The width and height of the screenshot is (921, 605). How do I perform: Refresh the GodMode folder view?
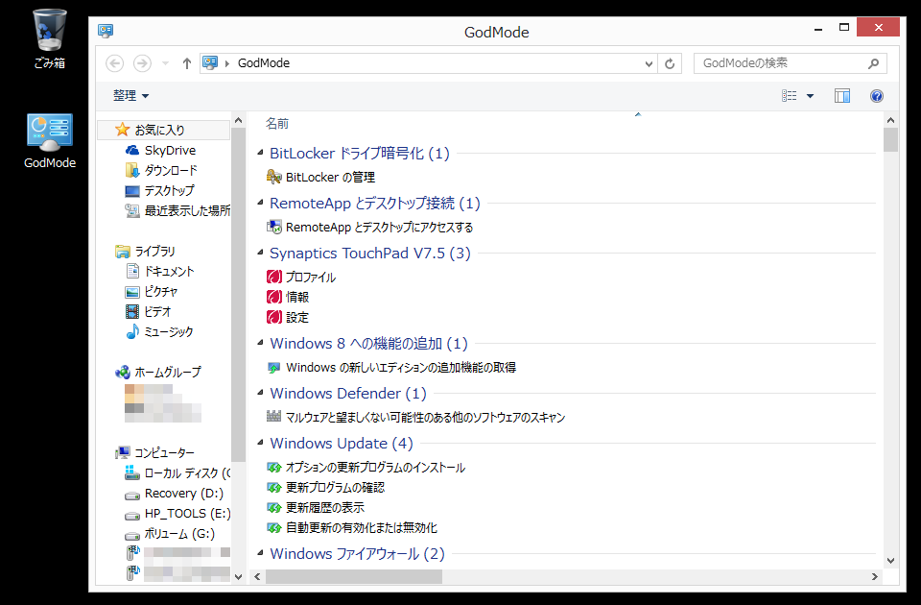pos(670,63)
